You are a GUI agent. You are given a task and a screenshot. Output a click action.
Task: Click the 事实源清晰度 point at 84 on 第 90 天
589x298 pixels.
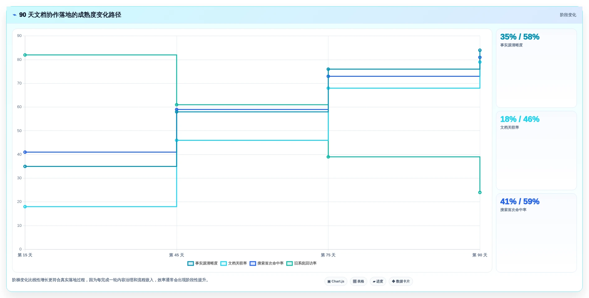(480, 50)
